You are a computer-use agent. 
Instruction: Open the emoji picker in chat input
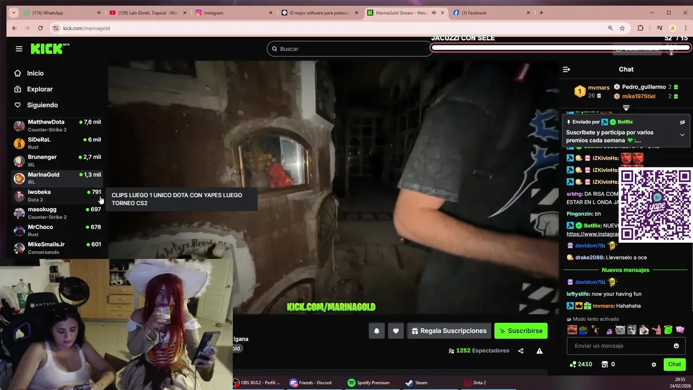pyautogui.click(x=676, y=346)
